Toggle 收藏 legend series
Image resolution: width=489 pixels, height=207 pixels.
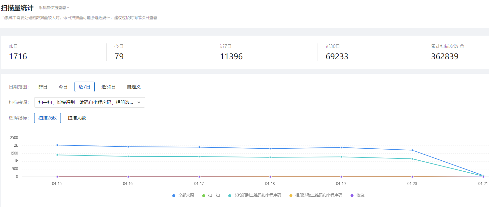tap(358, 195)
